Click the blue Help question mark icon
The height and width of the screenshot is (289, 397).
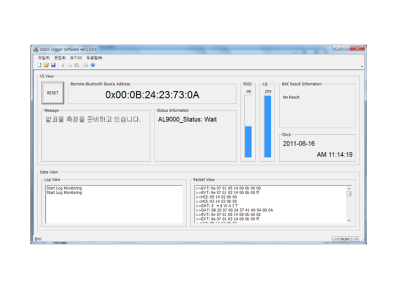[x=93, y=65]
